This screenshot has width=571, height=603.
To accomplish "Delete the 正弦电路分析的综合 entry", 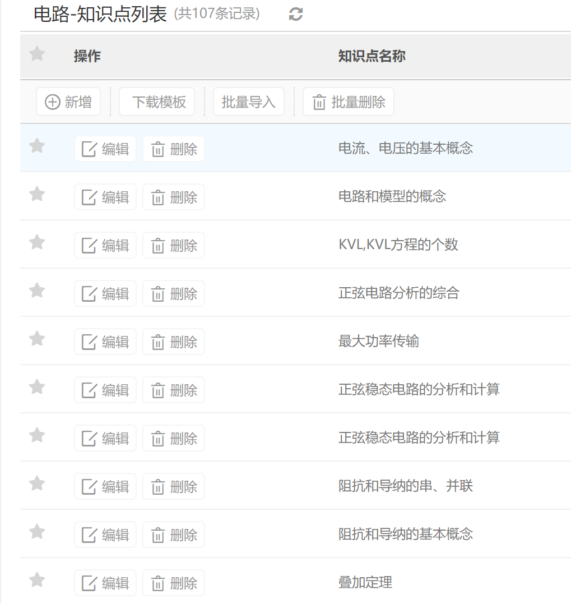I will (x=174, y=294).
